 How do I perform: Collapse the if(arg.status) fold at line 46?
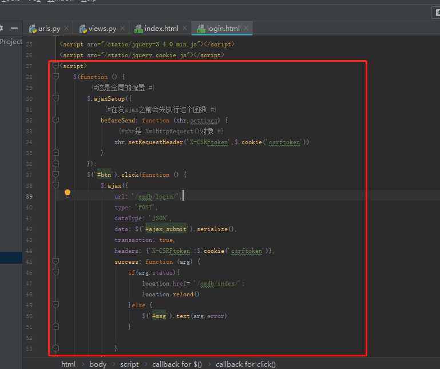click(56, 272)
